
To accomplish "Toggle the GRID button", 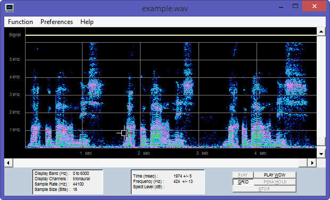I will coord(243,182).
